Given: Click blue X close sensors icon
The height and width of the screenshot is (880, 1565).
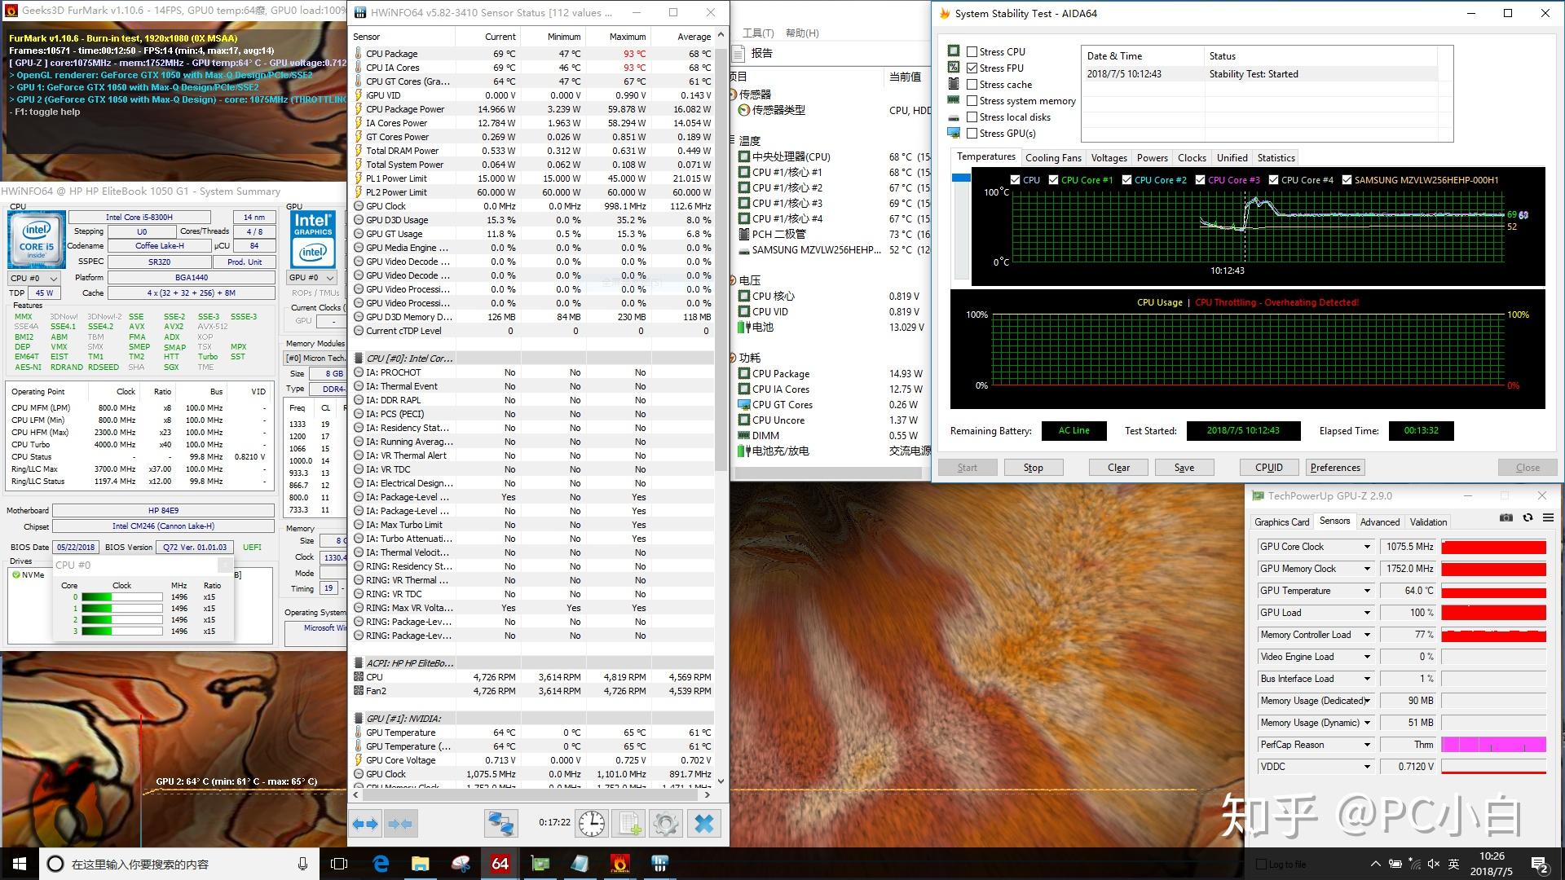Looking at the screenshot, I should click(x=704, y=824).
